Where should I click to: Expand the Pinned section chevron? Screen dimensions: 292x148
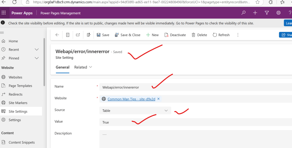click(x=37, y=58)
